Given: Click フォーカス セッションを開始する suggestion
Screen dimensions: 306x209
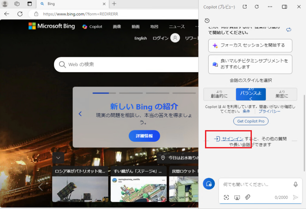Looking at the screenshot, I should pos(250,45).
